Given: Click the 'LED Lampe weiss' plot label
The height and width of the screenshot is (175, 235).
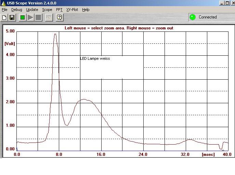Looking at the screenshot, I should pyautogui.click(x=95, y=58).
